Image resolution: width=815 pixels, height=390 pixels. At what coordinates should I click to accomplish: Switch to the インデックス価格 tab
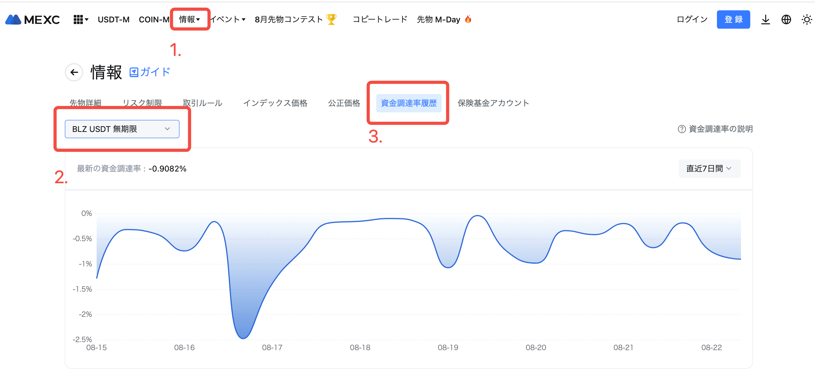click(275, 103)
